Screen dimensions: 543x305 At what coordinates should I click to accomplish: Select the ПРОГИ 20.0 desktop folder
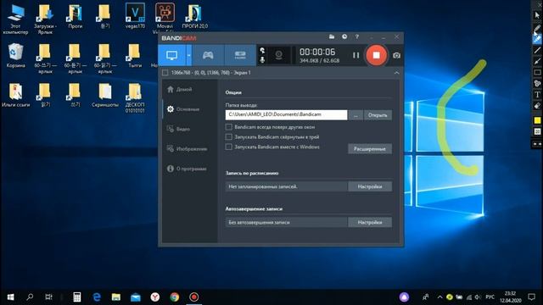(x=194, y=16)
